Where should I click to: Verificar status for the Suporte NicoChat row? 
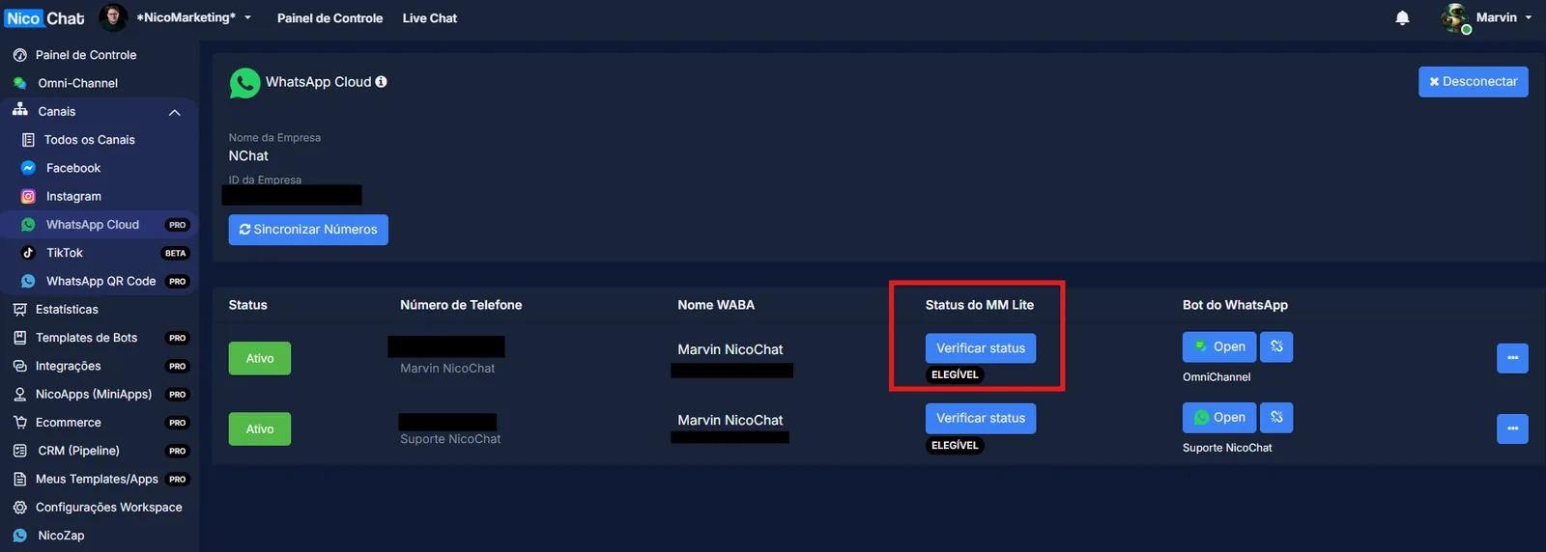pyautogui.click(x=981, y=419)
